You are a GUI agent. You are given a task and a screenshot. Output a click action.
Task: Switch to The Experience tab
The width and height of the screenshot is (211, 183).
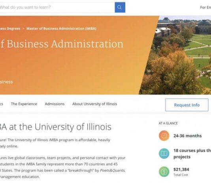(x=24, y=104)
